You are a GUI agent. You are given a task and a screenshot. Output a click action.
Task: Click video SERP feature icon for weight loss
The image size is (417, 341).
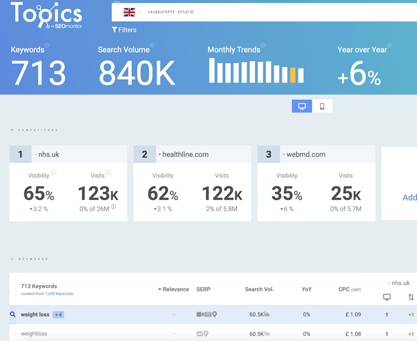coord(200,314)
